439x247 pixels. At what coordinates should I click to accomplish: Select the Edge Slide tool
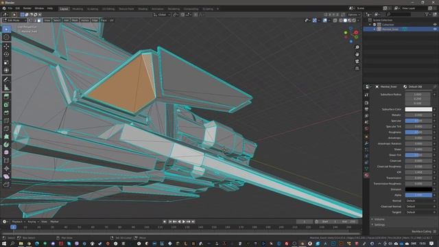(x=6, y=161)
